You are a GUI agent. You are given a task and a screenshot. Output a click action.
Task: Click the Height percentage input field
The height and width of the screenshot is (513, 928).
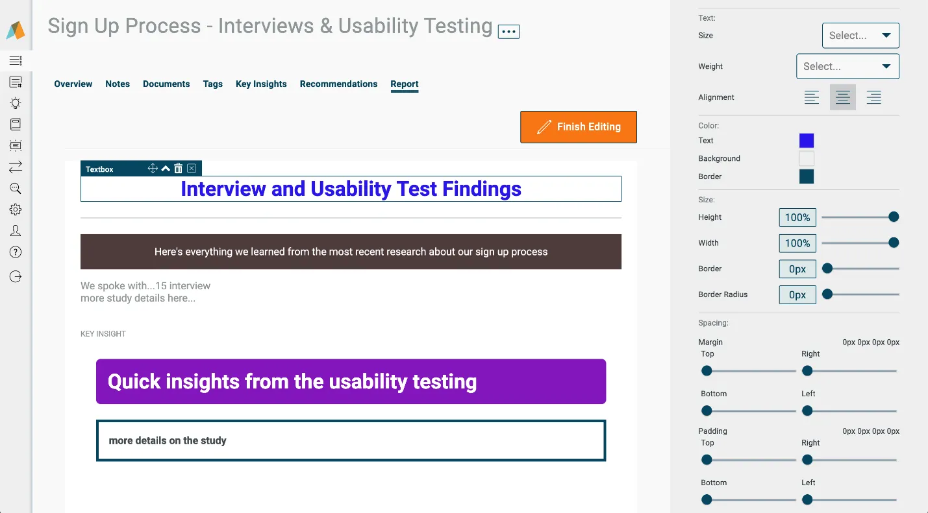coord(797,217)
